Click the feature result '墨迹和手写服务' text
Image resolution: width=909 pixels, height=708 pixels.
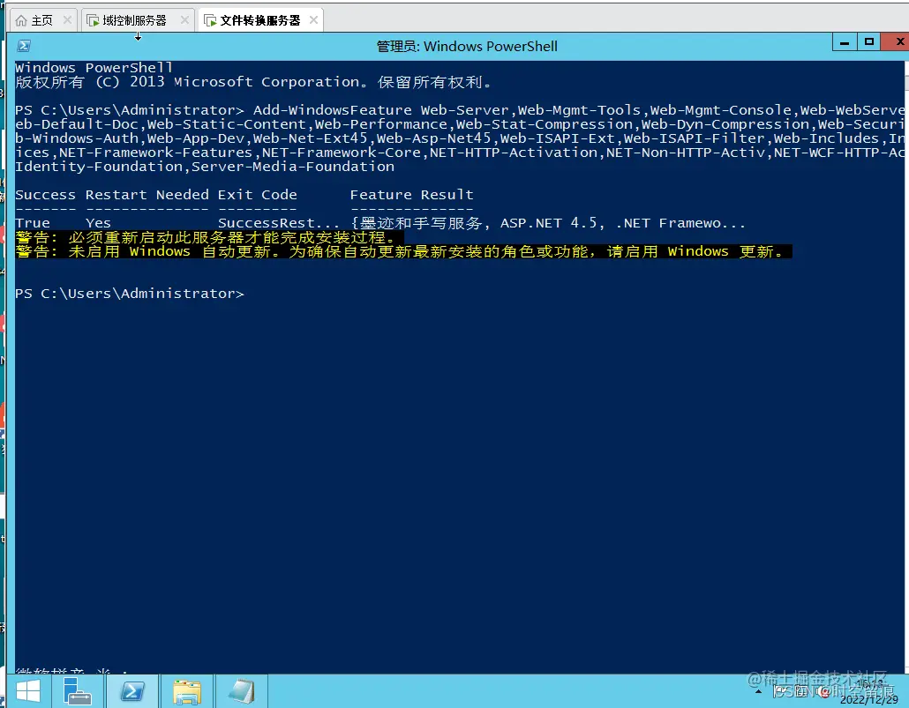[x=422, y=223]
